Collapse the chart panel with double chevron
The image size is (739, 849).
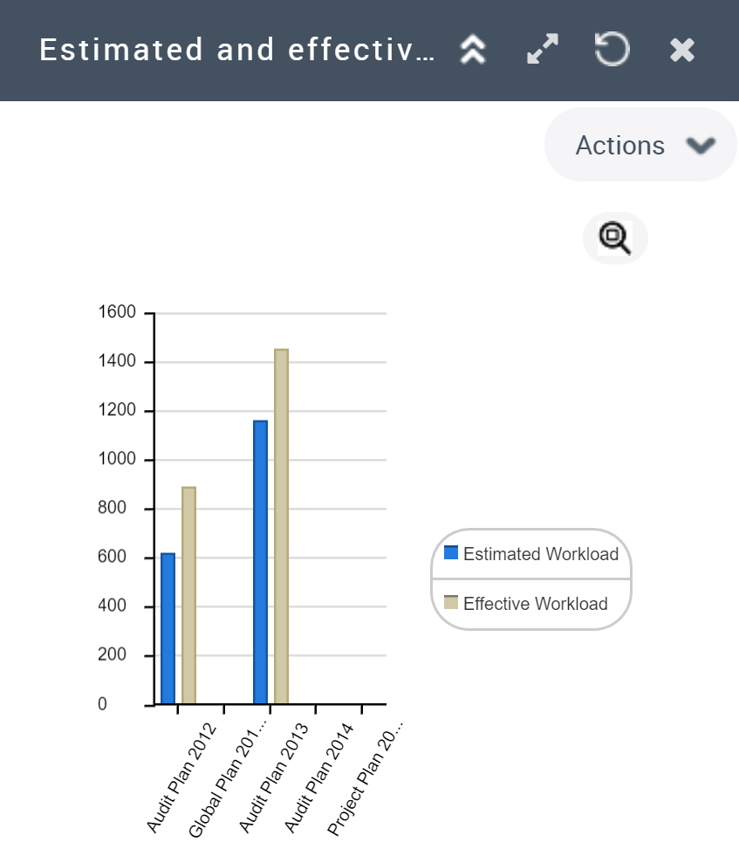473,50
